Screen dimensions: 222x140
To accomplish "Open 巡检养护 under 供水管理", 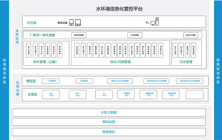I will click(54, 50).
